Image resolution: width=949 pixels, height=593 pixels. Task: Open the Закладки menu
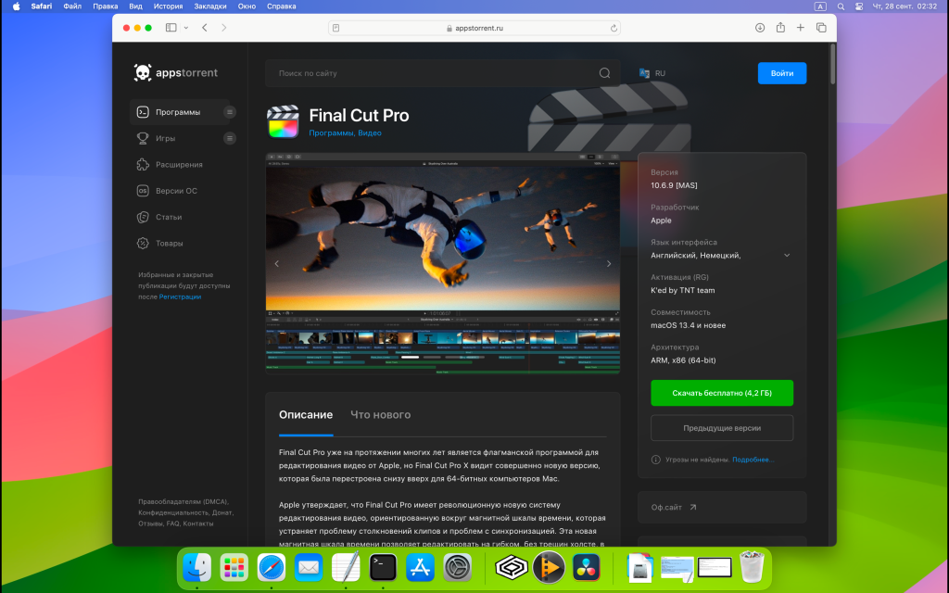(x=210, y=6)
